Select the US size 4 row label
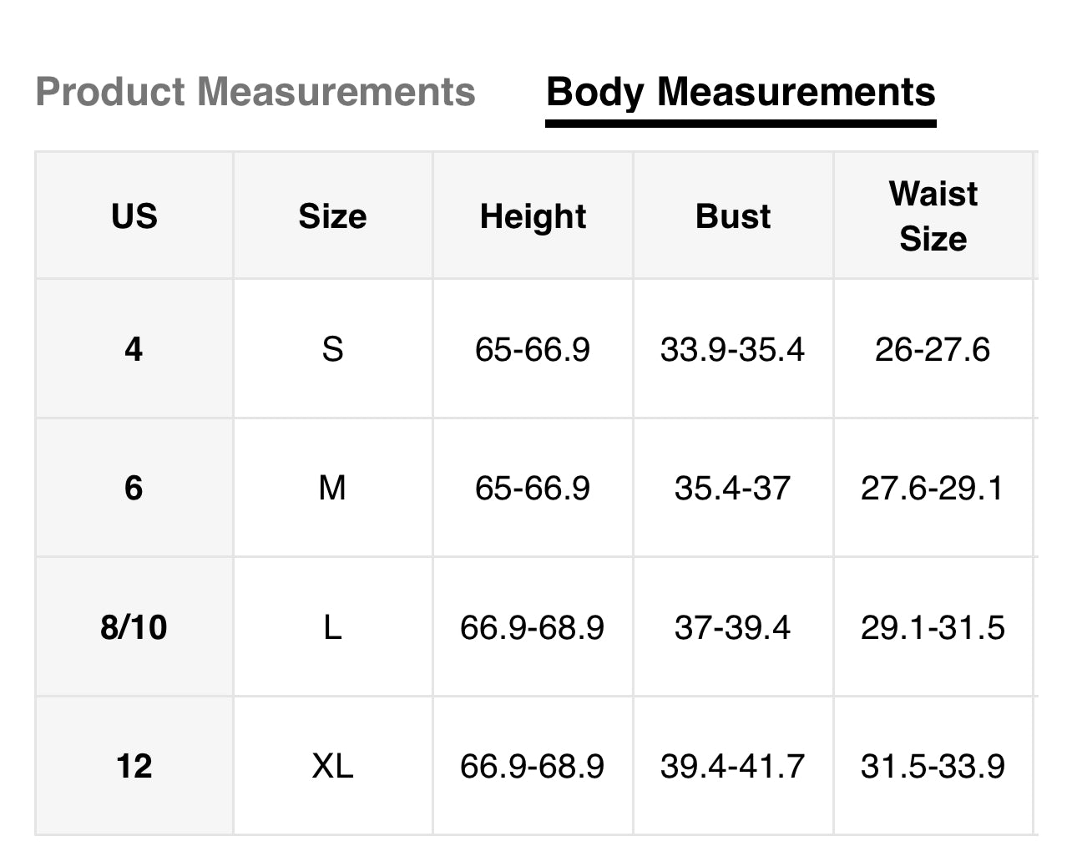The width and height of the screenshot is (1072, 867). [x=134, y=348]
